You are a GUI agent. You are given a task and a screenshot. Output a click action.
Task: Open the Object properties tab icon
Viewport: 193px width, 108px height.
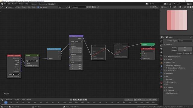point(161,63)
